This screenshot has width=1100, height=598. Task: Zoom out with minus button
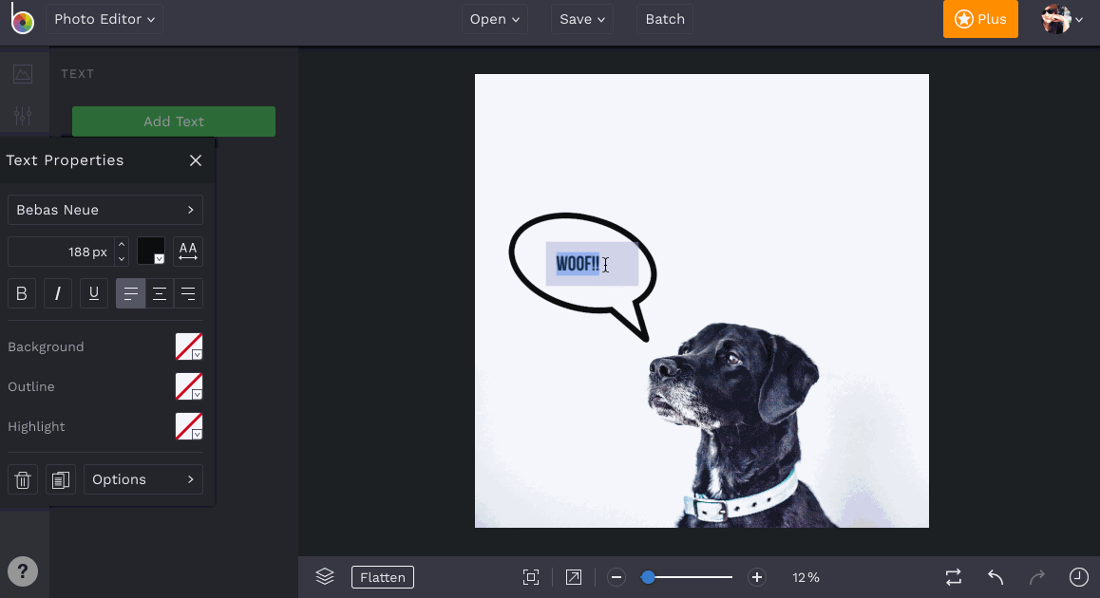click(x=616, y=578)
